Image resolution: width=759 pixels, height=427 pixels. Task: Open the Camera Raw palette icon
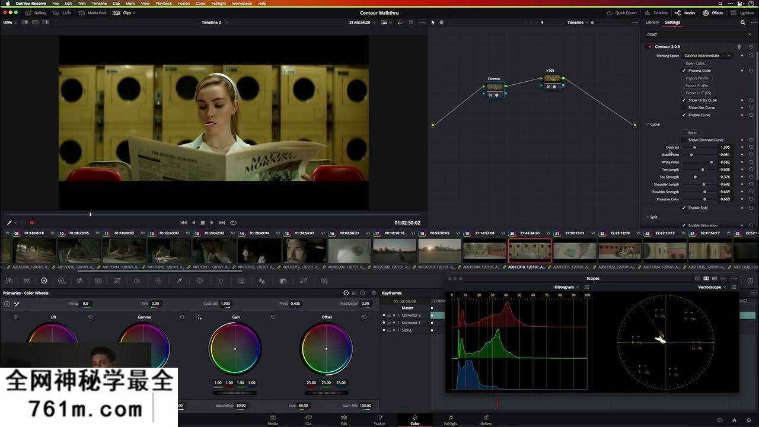coord(9,281)
